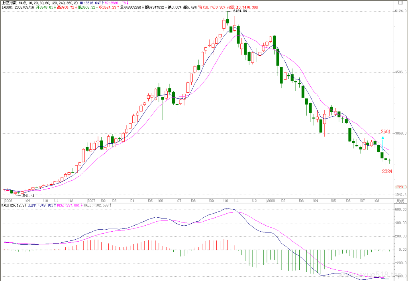The image size is (408, 281).
Task: Open the MACD(26,12,9) indicator parameters
Action: (14, 205)
